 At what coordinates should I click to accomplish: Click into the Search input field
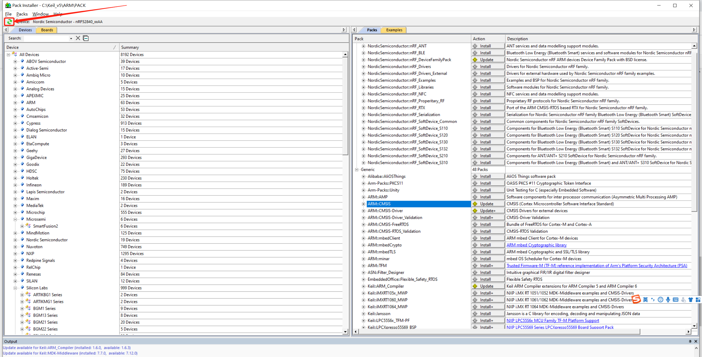(46, 38)
